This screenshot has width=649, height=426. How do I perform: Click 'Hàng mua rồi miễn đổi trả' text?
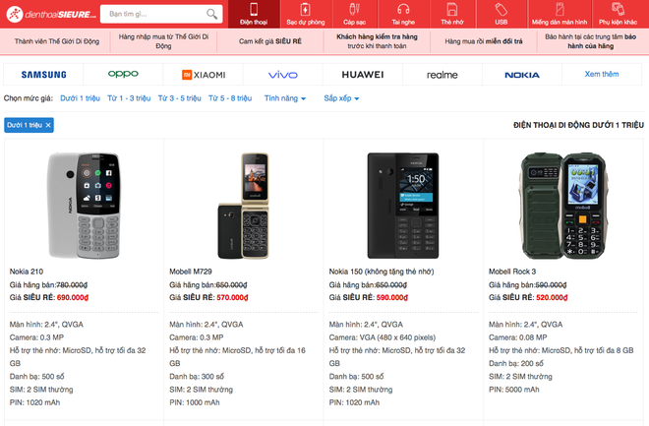pyautogui.click(x=484, y=41)
